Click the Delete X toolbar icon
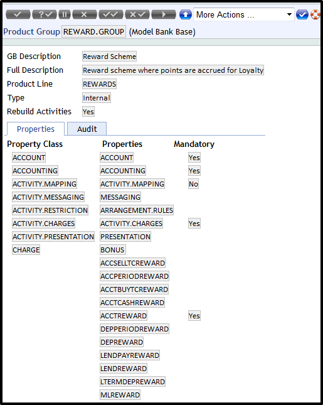 pos(85,14)
